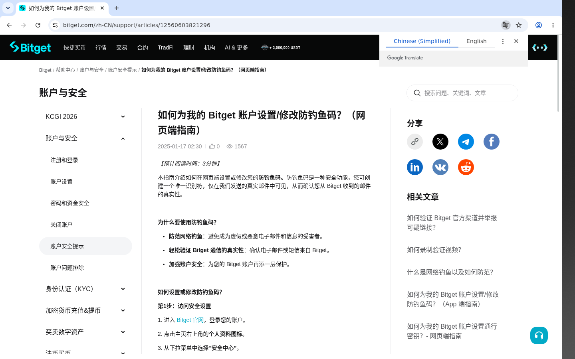Click the 帮助中心 breadcrumb
The height and width of the screenshot is (359, 575).
(x=65, y=70)
